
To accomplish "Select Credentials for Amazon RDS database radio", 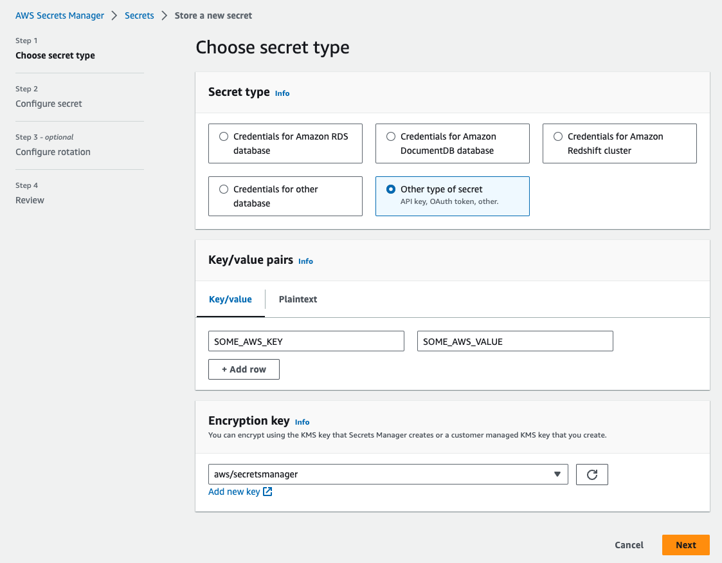I will pos(224,136).
